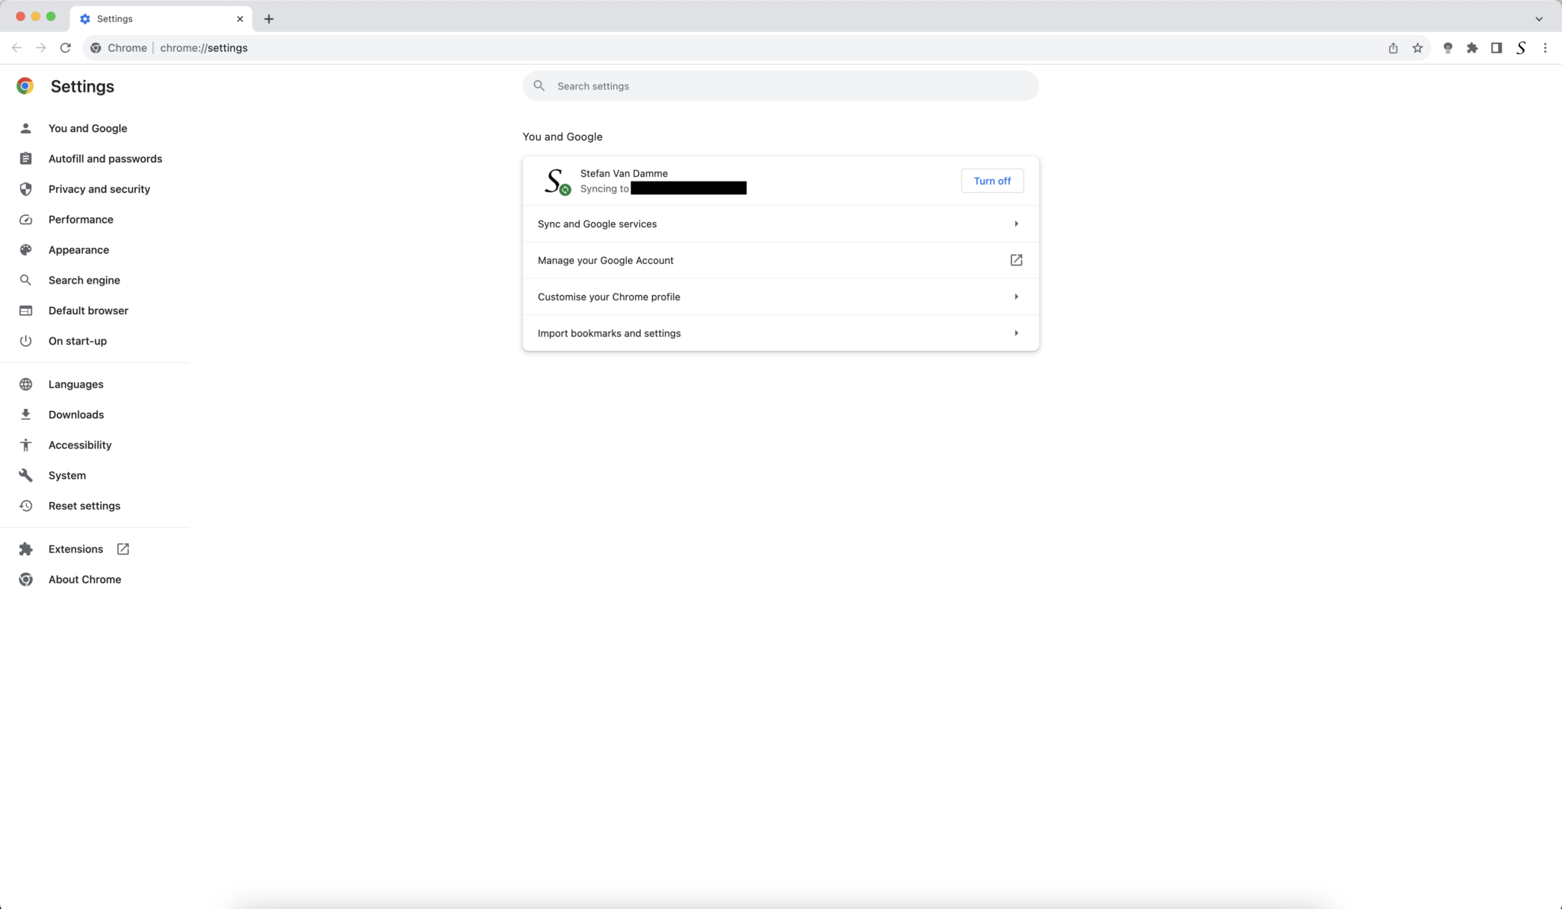Select the Appearance palette icon

[x=26, y=249]
